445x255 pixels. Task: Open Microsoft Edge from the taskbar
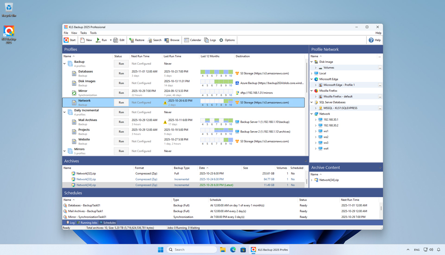[233, 249]
